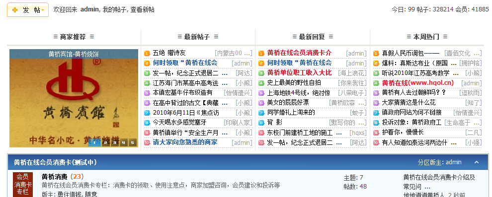
Task: Open post 镇政府网站为何不链接
Action: (x=411, y=112)
